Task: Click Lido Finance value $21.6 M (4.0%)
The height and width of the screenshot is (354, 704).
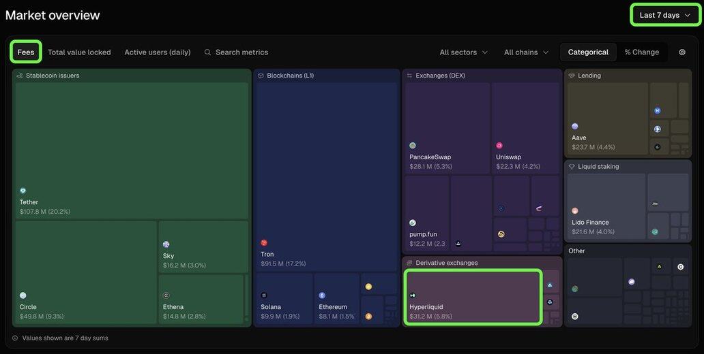Action: pos(593,231)
